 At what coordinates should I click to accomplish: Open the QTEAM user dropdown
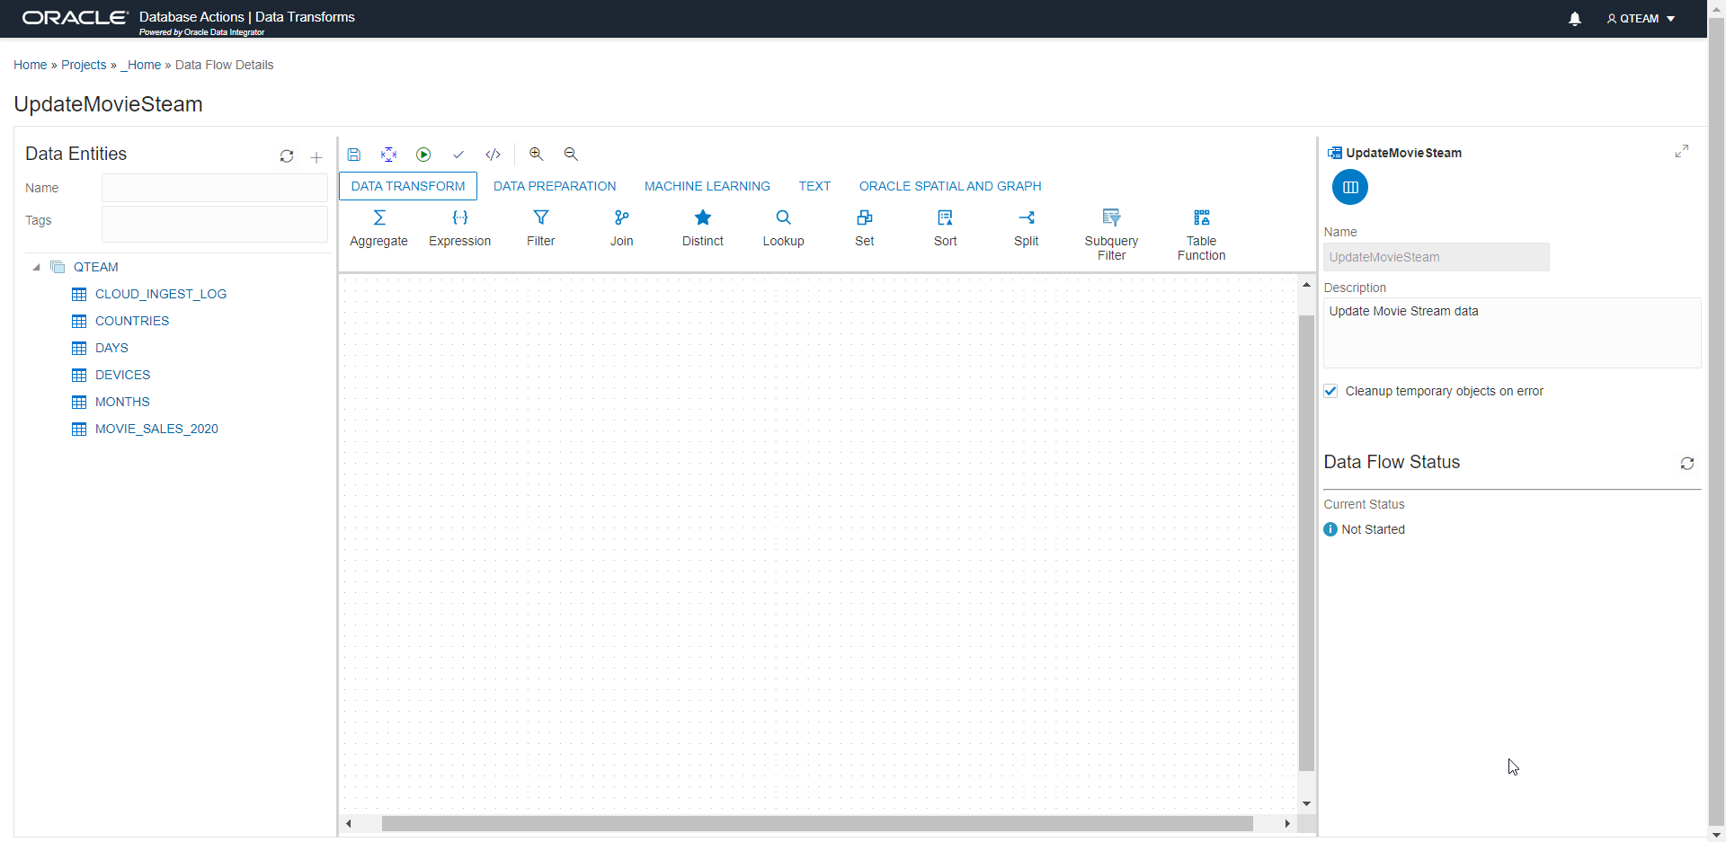click(1641, 19)
